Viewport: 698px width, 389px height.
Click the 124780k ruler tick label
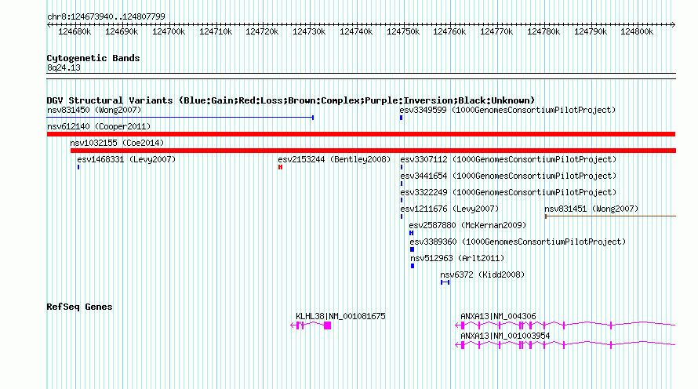pyautogui.click(x=543, y=31)
